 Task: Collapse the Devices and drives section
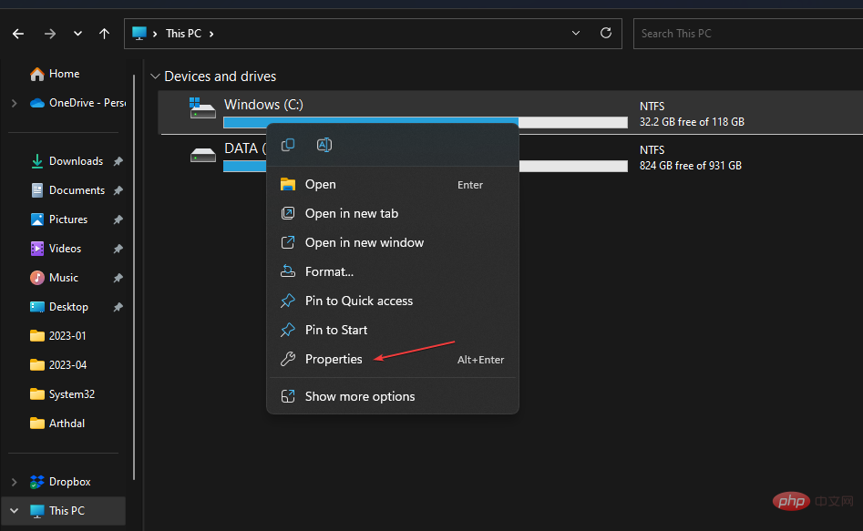click(155, 77)
